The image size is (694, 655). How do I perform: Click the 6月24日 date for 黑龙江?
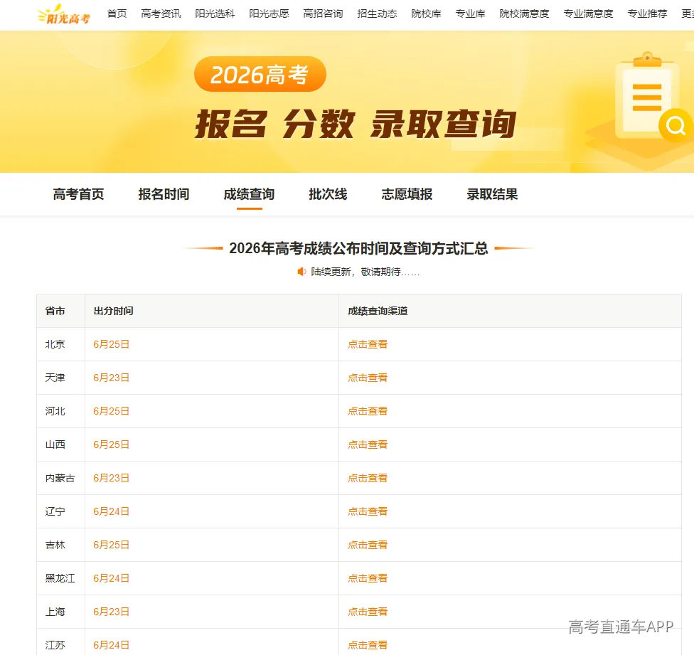(x=111, y=578)
